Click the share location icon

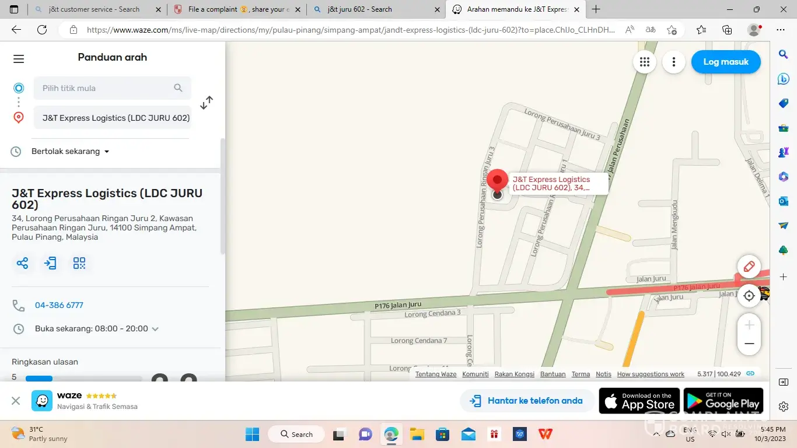[22, 263]
